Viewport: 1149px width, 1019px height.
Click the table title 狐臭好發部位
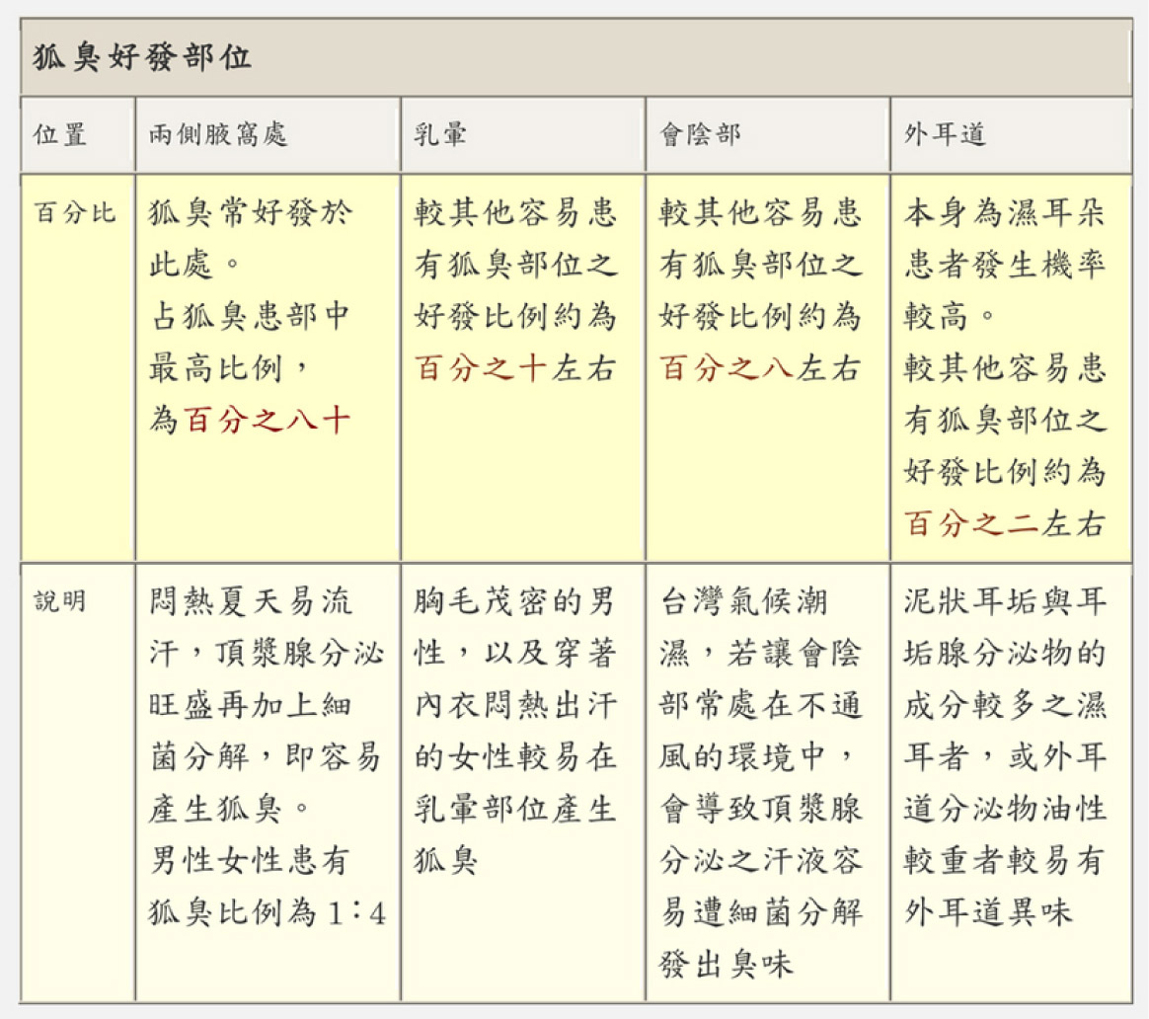[142, 57]
